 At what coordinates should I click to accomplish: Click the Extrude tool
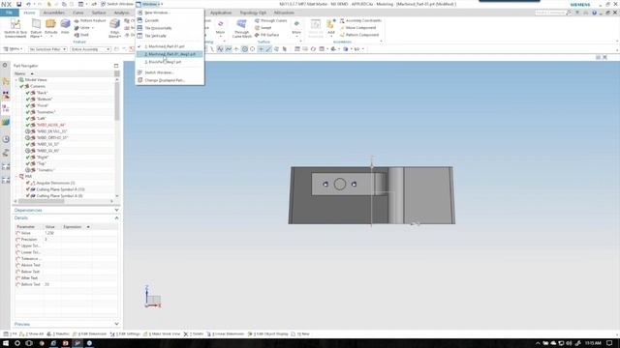point(50,27)
